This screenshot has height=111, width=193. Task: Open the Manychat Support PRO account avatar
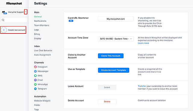point(5,12)
